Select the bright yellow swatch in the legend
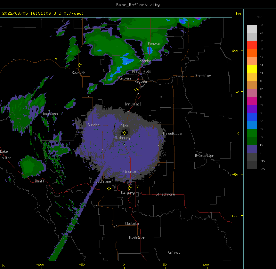This screenshot has height=269, width=276. 252,69
